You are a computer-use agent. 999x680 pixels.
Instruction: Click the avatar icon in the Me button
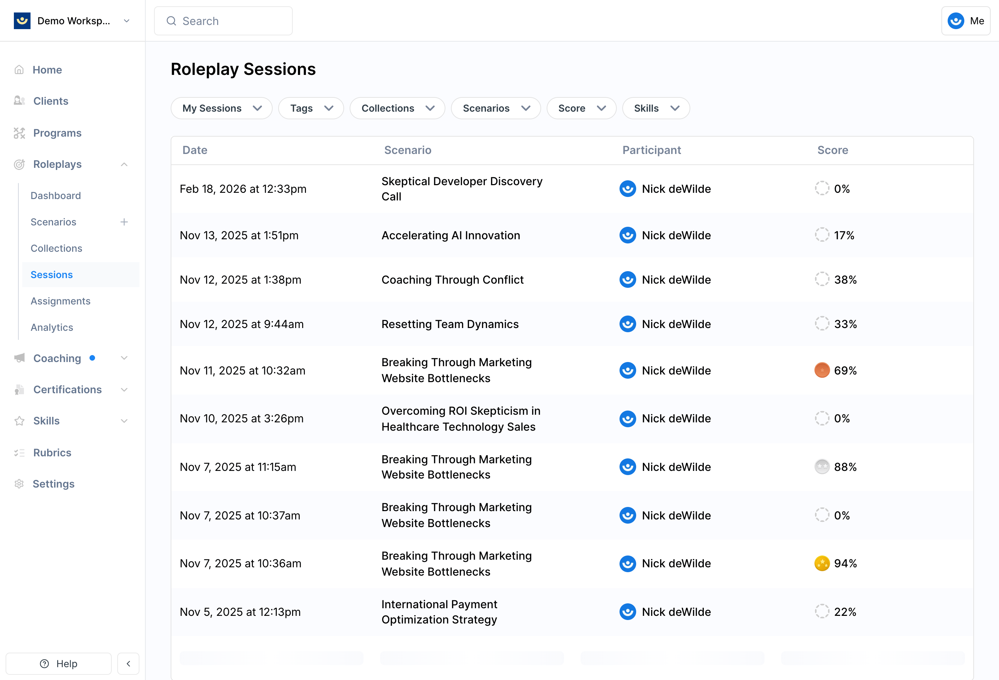tap(956, 20)
